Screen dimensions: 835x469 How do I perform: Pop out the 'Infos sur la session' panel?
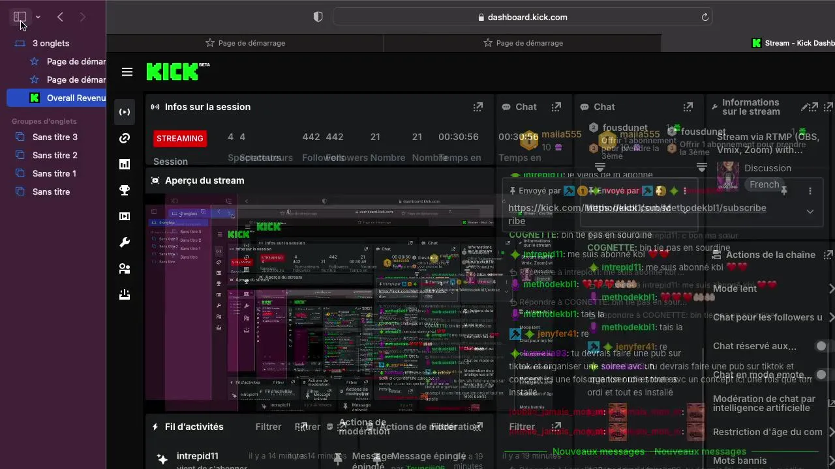point(478,107)
